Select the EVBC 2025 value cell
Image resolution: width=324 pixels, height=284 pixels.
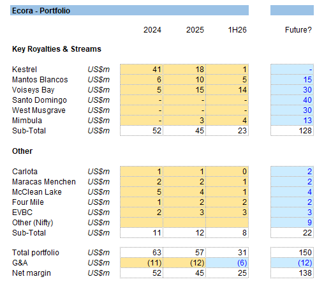click(x=184, y=213)
